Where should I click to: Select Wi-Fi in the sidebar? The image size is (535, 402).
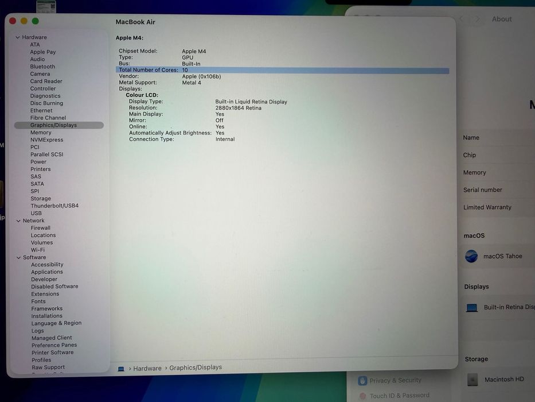37,250
